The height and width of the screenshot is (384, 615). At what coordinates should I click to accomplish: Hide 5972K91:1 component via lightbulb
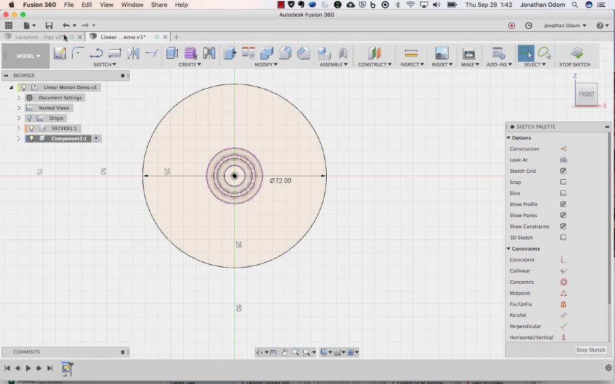click(x=32, y=128)
